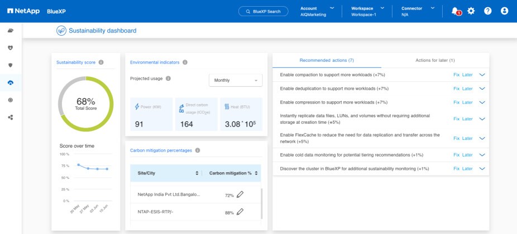Viewport: 517px width, 234px height.
Task: Open the user profile icon
Action: [505, 11]
